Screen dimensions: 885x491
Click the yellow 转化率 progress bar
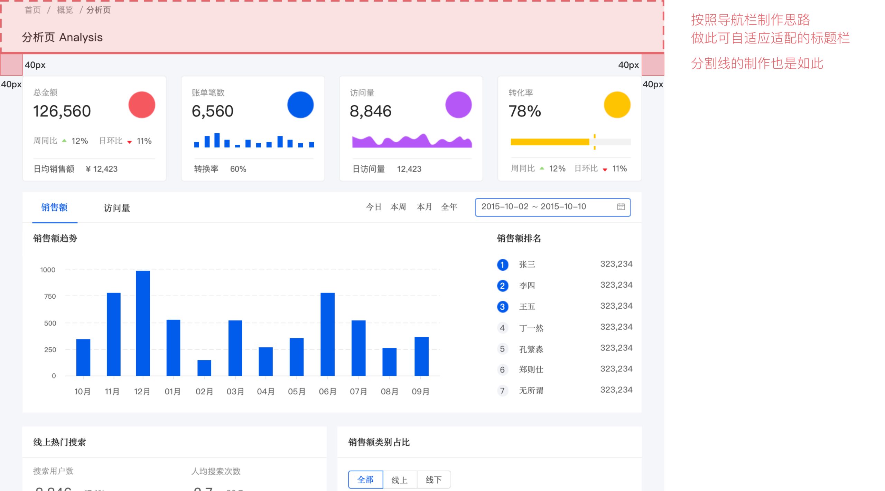[570, 142]
